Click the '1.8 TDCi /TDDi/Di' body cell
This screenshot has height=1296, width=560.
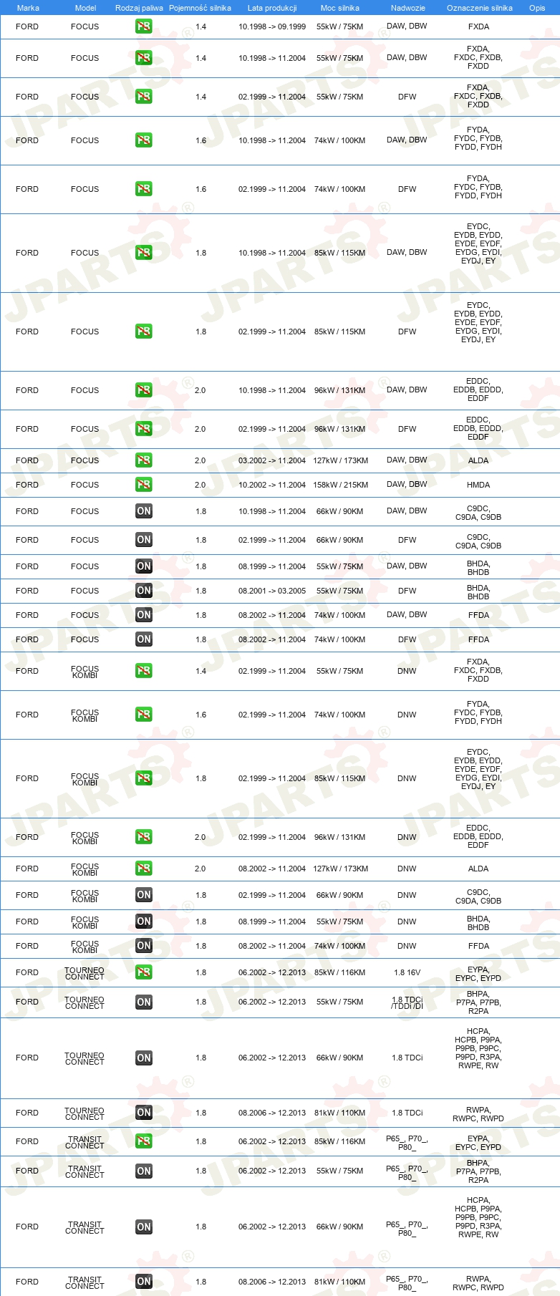(407, 1002)
